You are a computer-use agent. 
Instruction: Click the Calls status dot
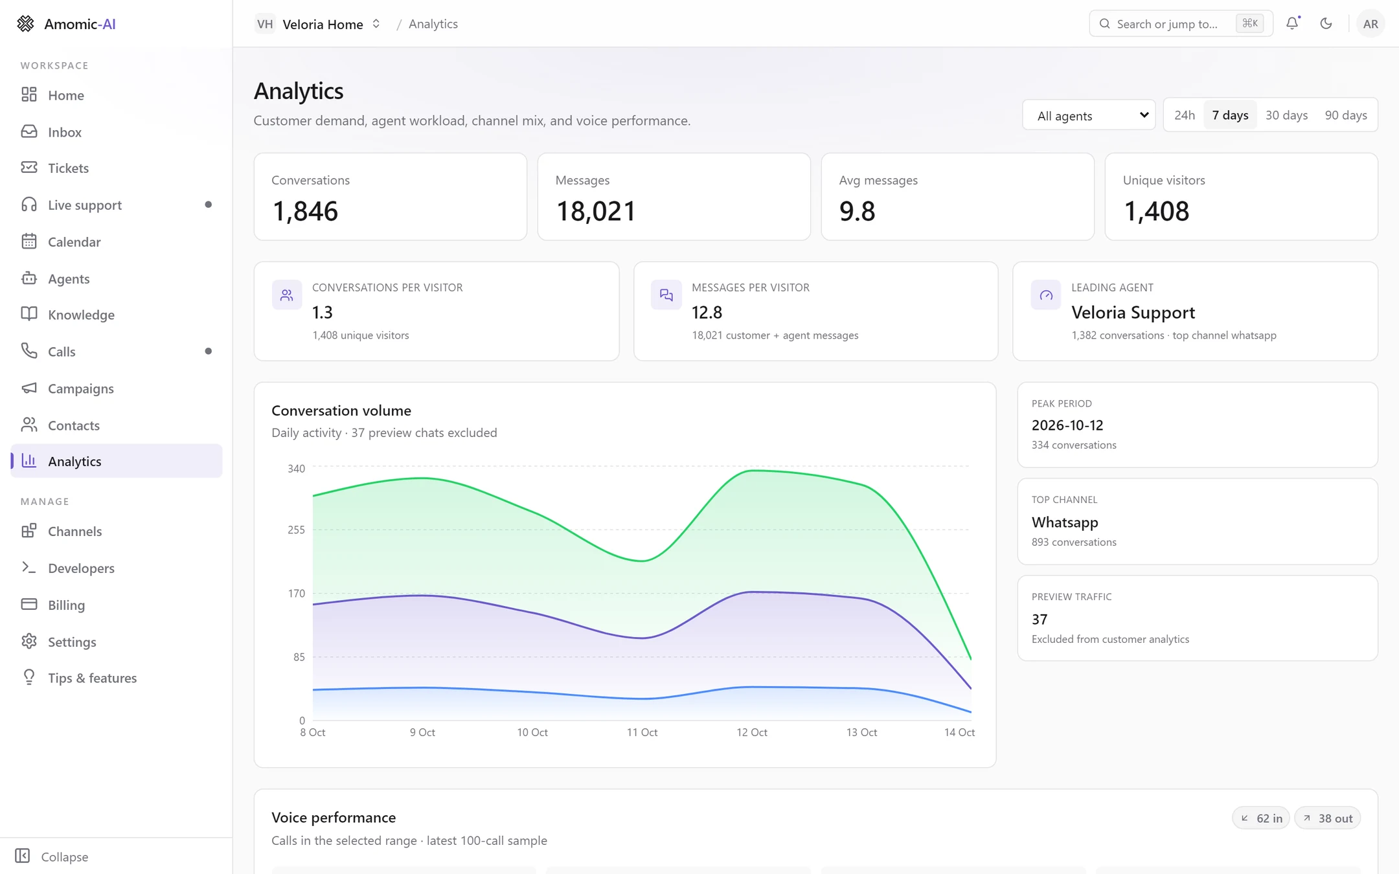[208, 351]
